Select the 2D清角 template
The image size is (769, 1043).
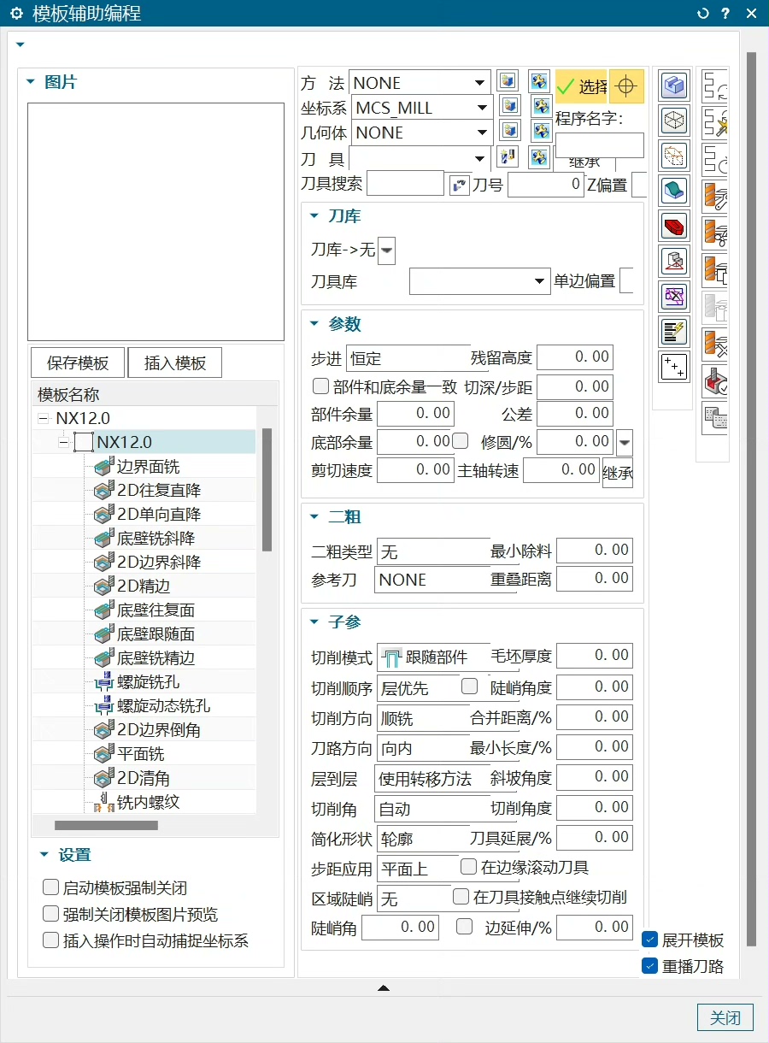143,778
